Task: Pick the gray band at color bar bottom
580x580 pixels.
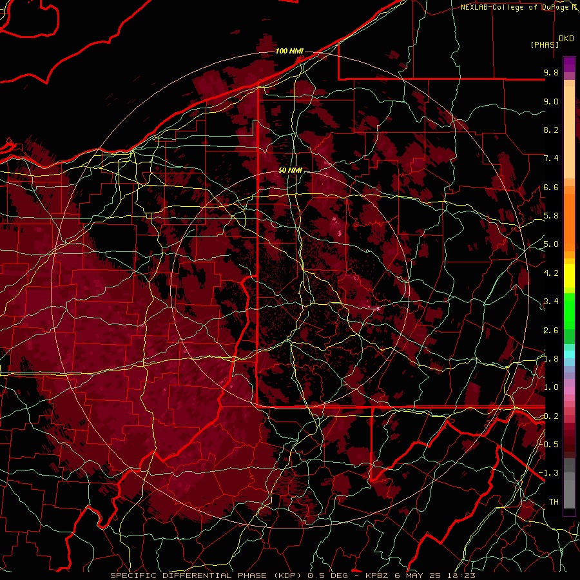Action: pyautogui.click(x=569, y=483)
